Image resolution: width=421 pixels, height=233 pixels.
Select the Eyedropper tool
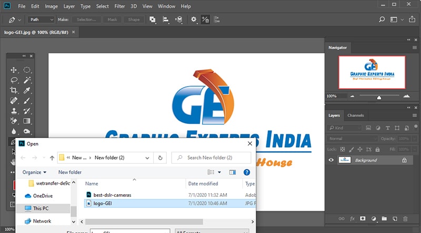coord(27,90)
